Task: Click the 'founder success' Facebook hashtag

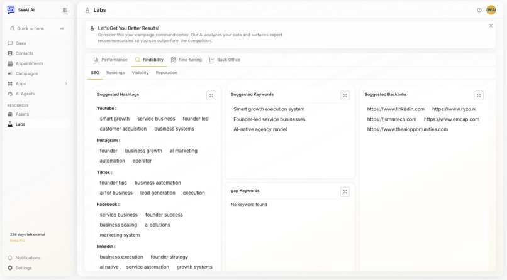Action: pos(164,215)
